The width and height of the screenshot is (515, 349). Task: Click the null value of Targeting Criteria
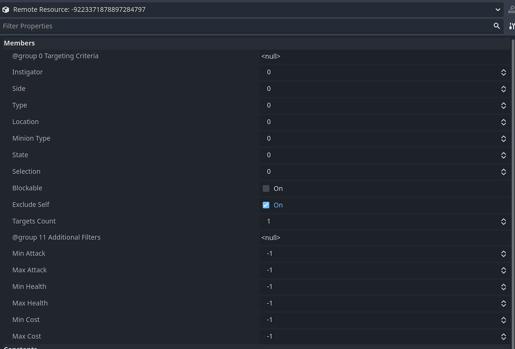[271, 56]
